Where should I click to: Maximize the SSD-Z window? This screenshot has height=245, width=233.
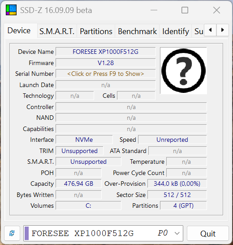(x=185, y=10)
